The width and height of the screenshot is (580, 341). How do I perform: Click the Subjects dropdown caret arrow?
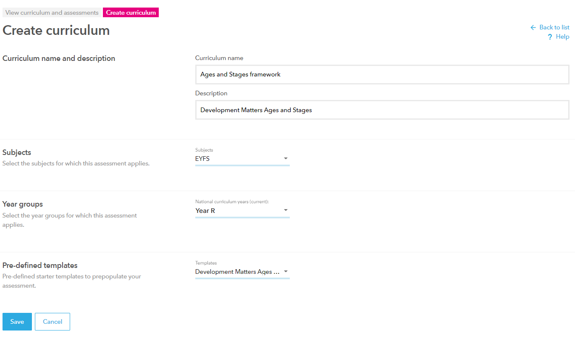click(286, 158)
